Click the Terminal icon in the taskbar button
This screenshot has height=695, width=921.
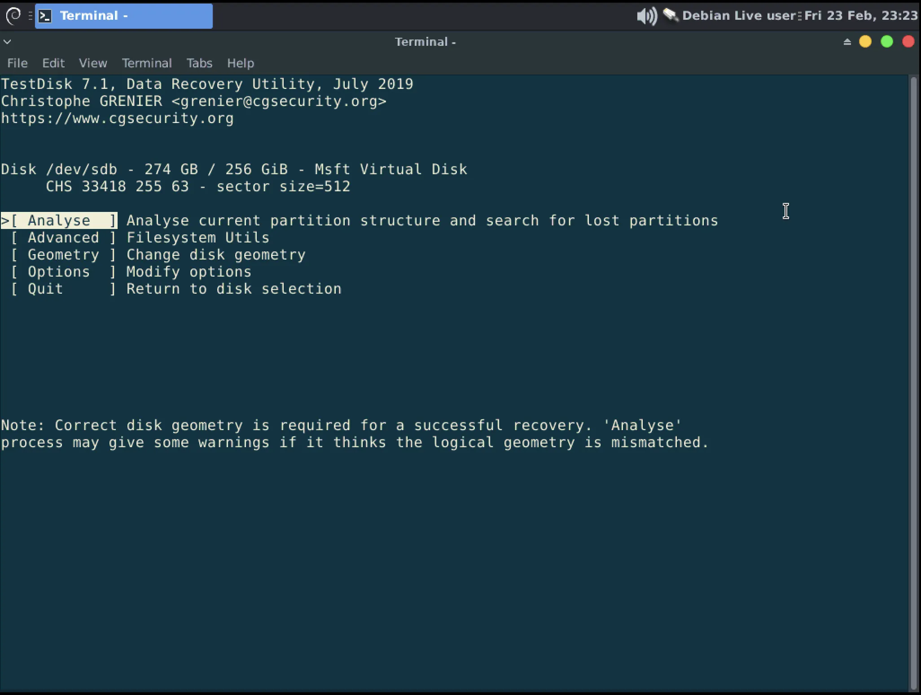[45, 16]
